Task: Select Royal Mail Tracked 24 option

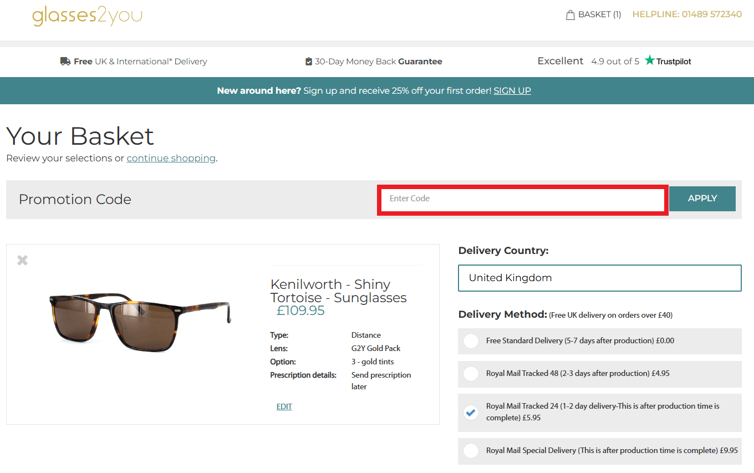Action: (600, 412)
